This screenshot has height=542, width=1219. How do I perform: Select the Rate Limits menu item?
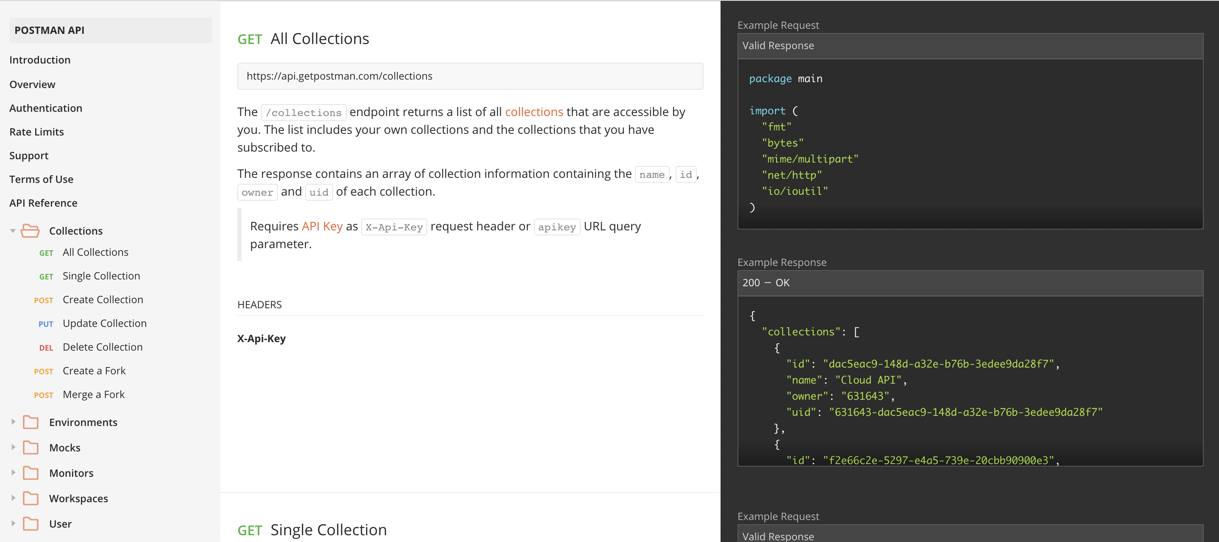pyautogui.click(x=36, y=131)
